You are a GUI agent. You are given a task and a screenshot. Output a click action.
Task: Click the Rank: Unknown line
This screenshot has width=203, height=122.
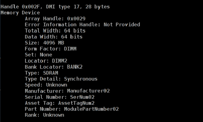pos(44,115)
